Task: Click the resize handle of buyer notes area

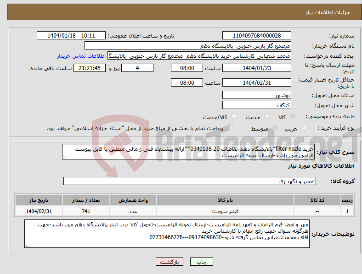Action: click(27, 246)
